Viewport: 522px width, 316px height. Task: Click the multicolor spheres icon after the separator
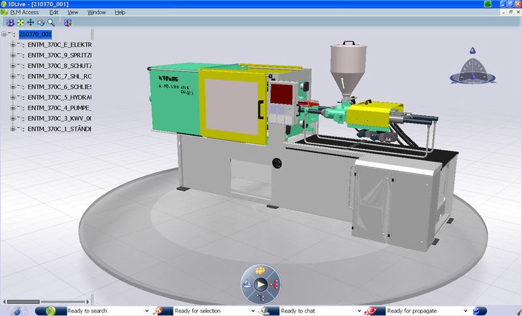tap(68, 23)
